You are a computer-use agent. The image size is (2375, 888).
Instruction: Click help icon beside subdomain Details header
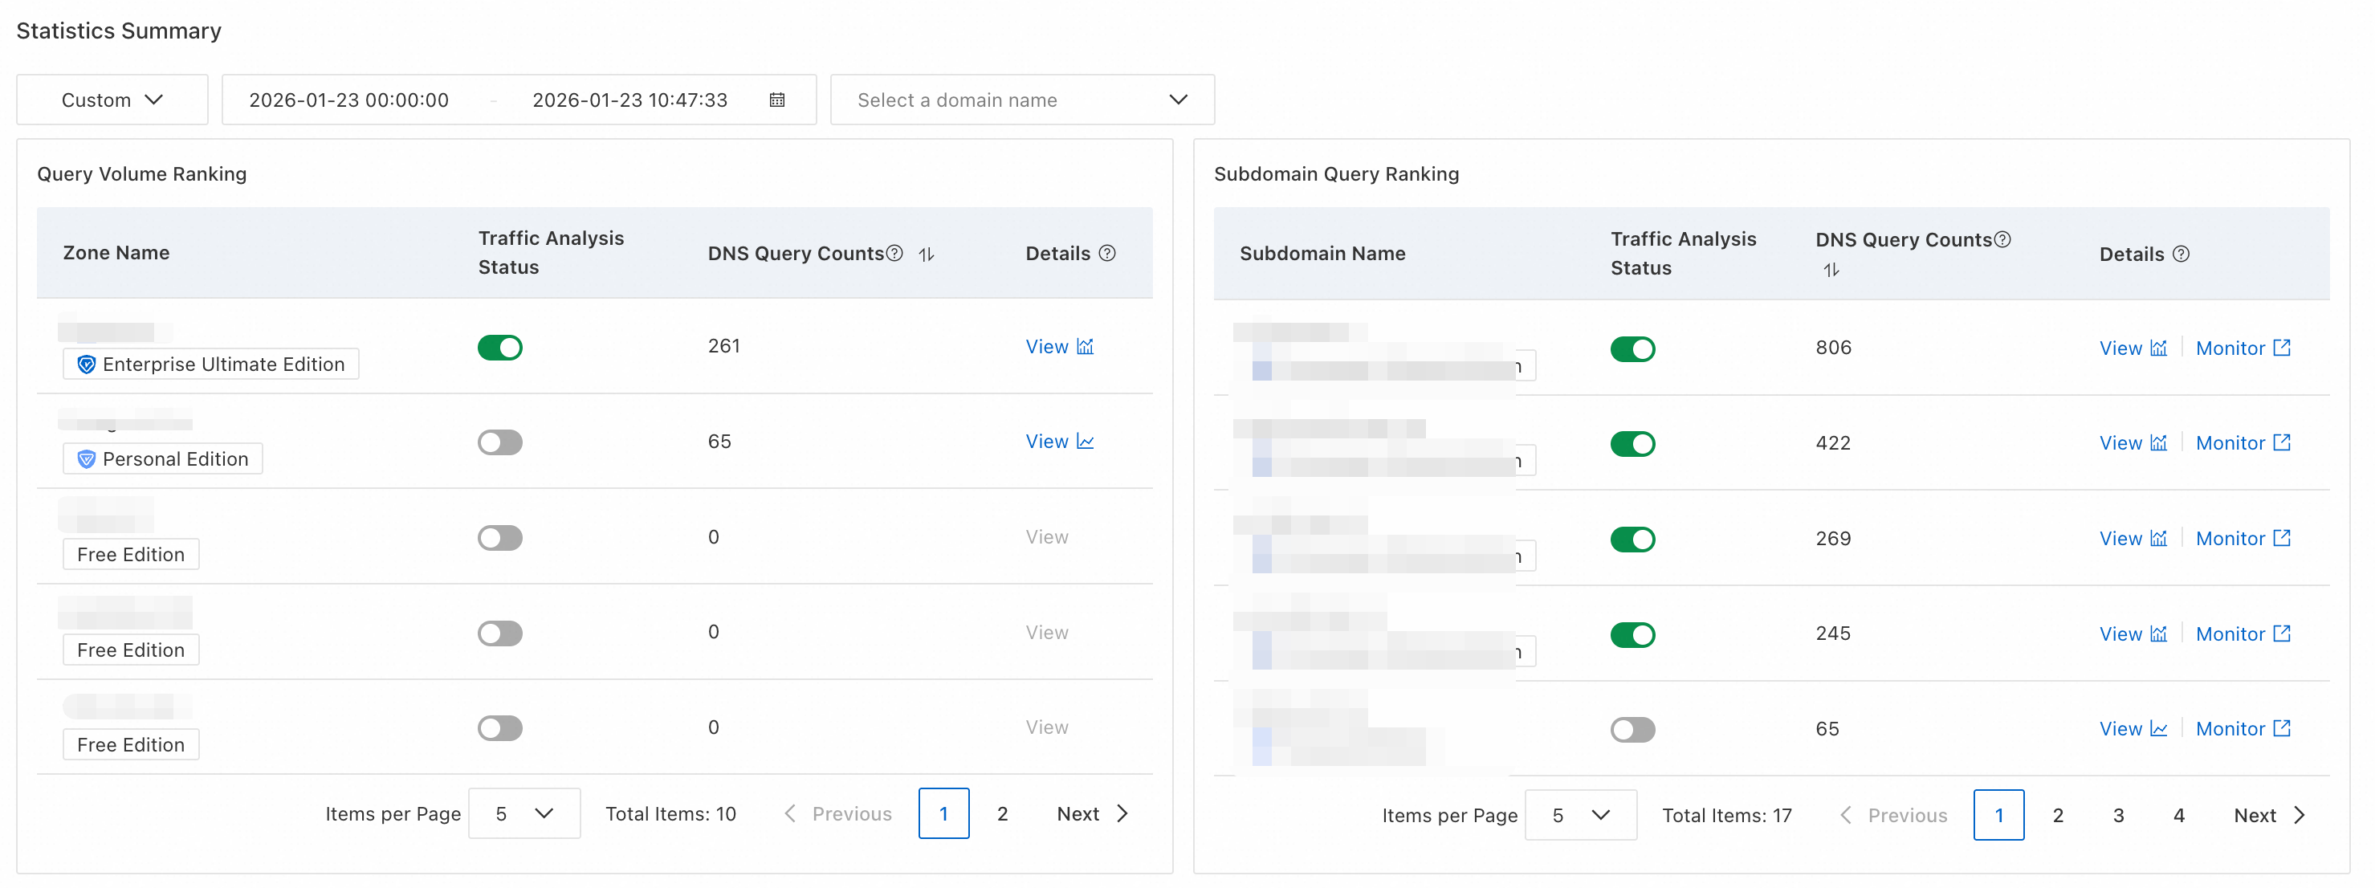[2181, 254]
